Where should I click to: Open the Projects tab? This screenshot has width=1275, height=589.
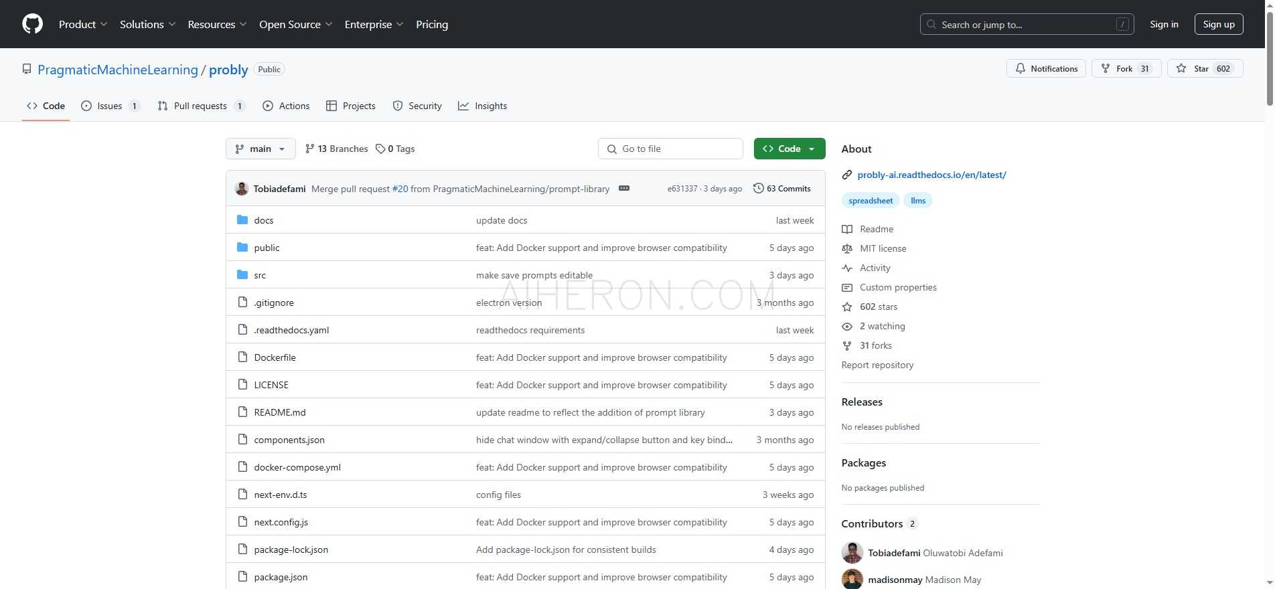coord(350,106)
